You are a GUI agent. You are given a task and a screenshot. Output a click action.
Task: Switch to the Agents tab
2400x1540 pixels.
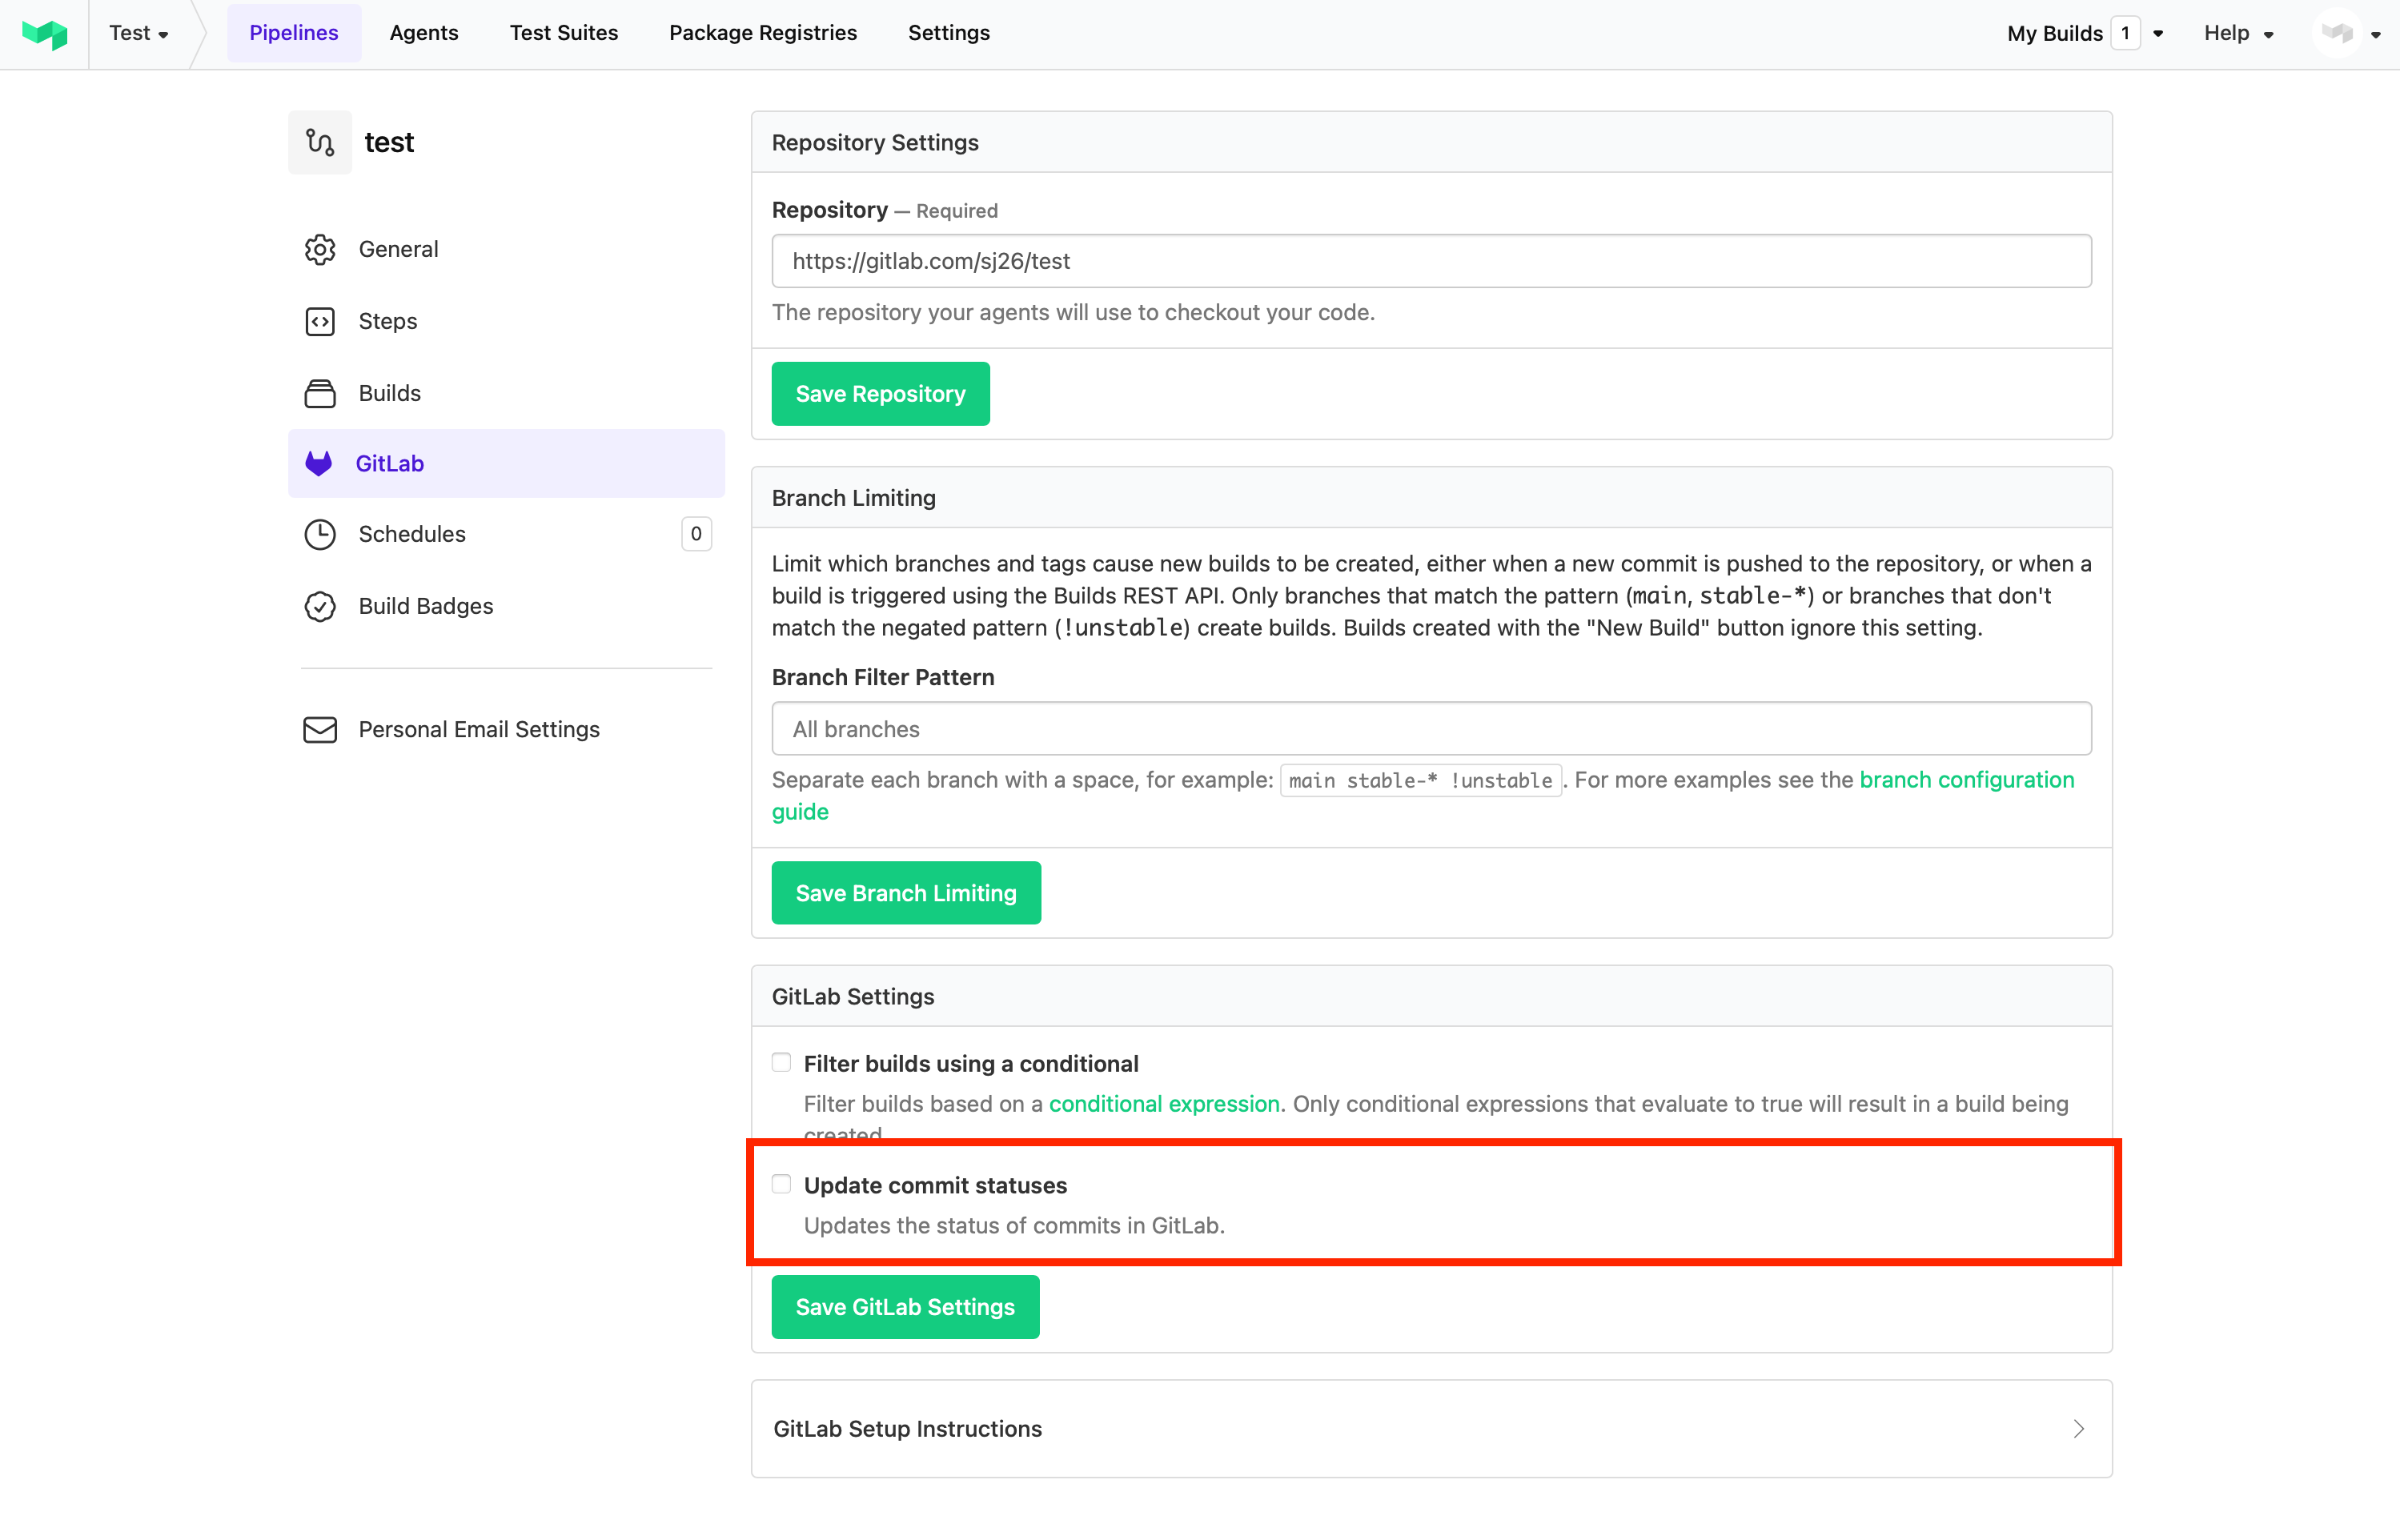pyautogui.click(x=423, y=32)
